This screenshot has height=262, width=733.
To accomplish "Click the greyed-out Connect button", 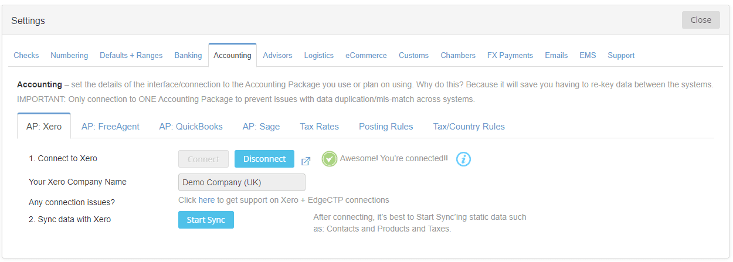I will [203, 159].
